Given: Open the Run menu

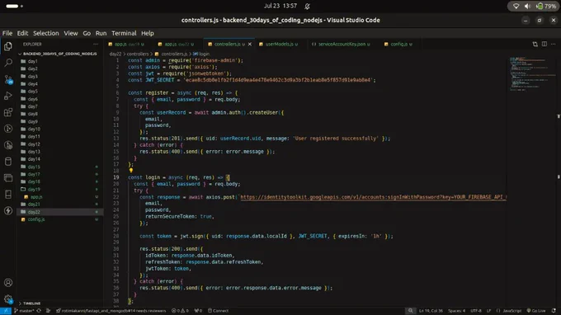Looking at the screenshot, I should tap(101, 33).
